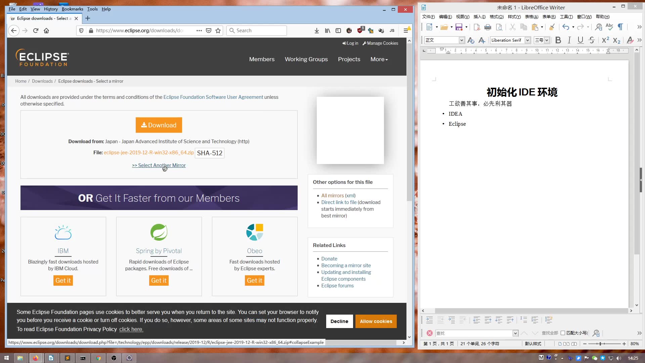Bookmark this page with star icon
Viewport: 645px width, 363px height.
[218, 31]
